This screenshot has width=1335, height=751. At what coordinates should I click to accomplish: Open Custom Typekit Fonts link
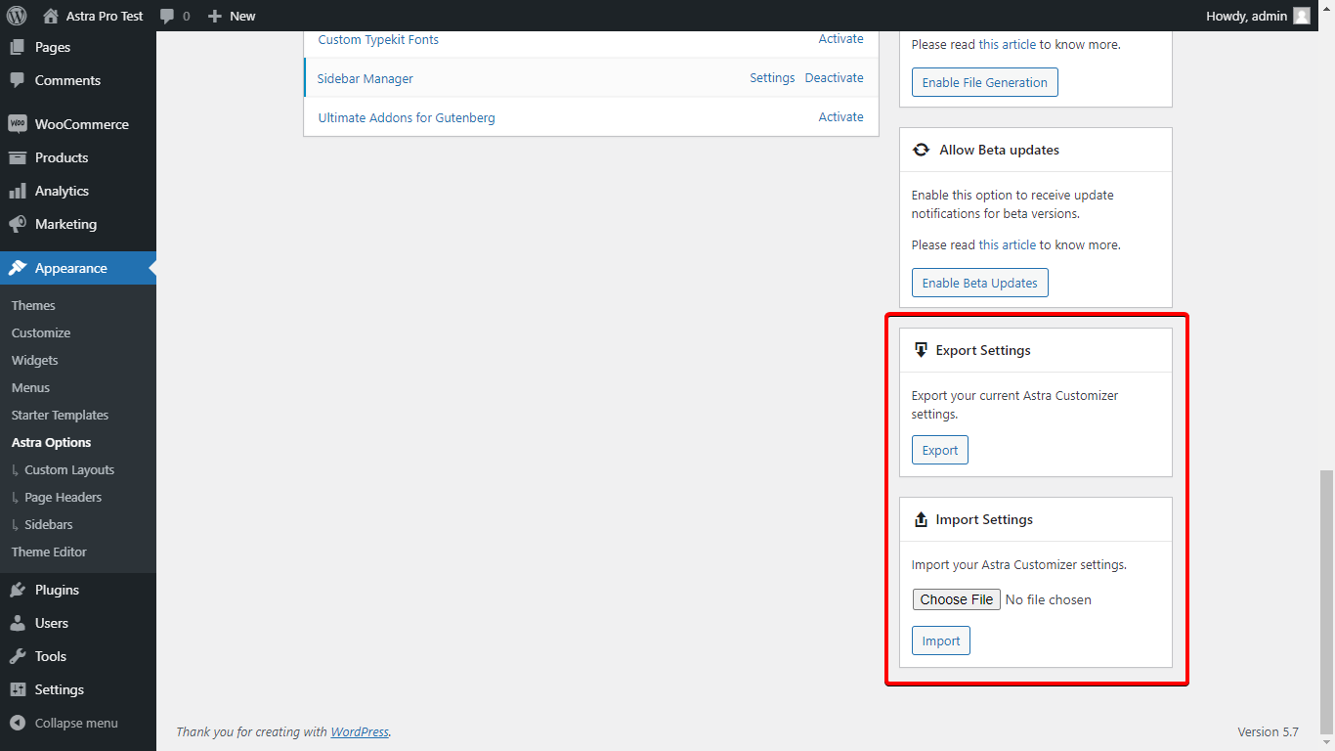coord(378,39)
